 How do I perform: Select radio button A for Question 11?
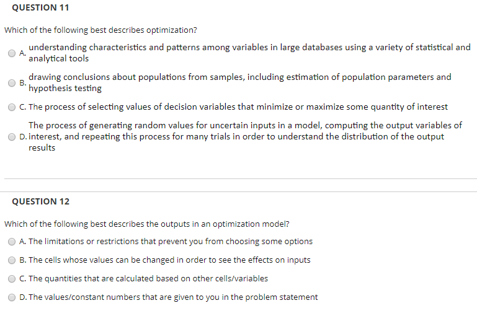pos(12,53)
